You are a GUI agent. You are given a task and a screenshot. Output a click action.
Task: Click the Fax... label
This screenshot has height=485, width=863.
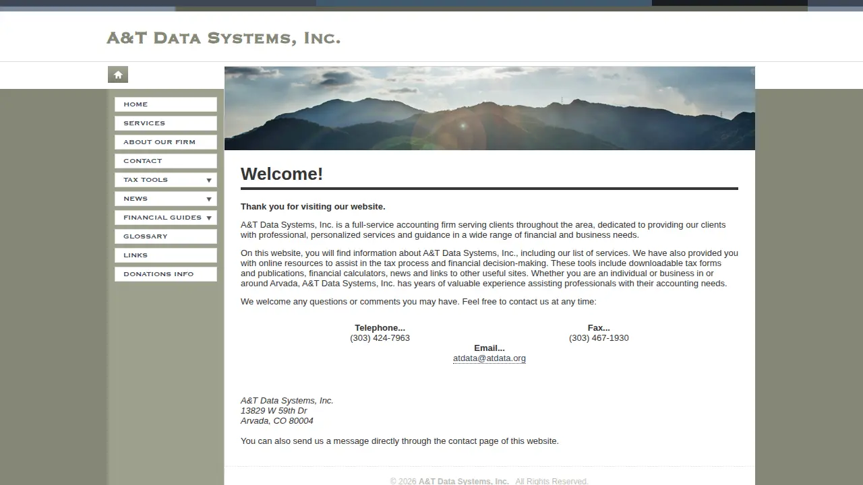[x=599, y=328]
